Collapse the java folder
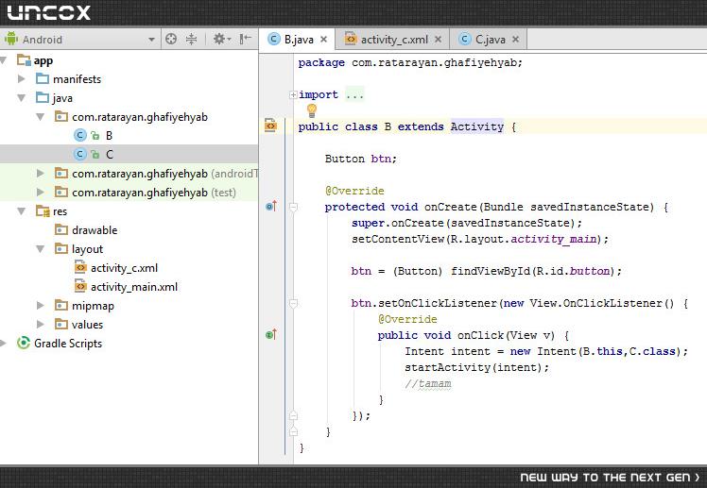The height and width of the screenshot is (488, 707). 21,97
